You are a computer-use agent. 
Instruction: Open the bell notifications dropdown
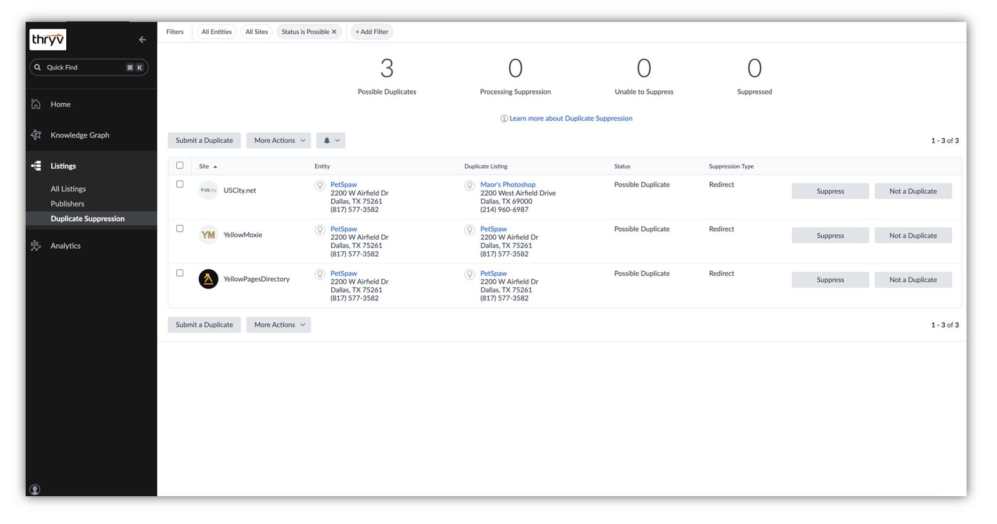331,141
